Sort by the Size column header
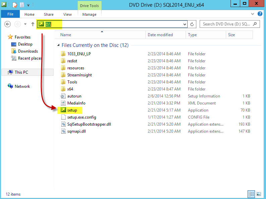The image size is (266, 199). click(x=239, y=35)
